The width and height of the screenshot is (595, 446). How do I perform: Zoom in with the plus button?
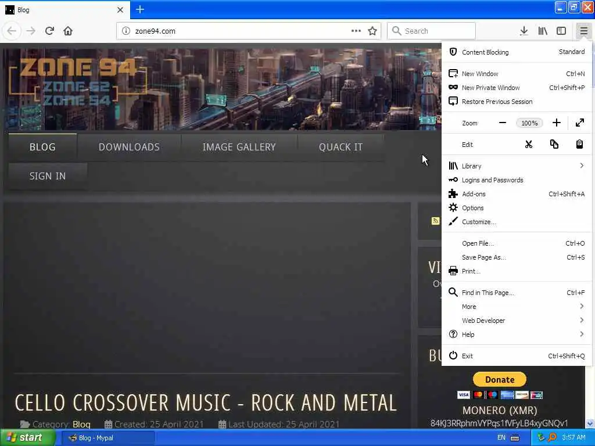[x=556, y=123]
